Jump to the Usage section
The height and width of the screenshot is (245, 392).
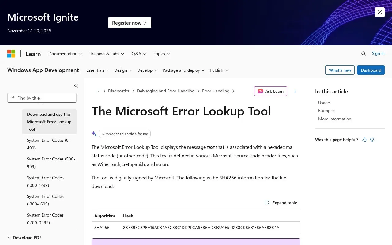[x=324, y=103]
